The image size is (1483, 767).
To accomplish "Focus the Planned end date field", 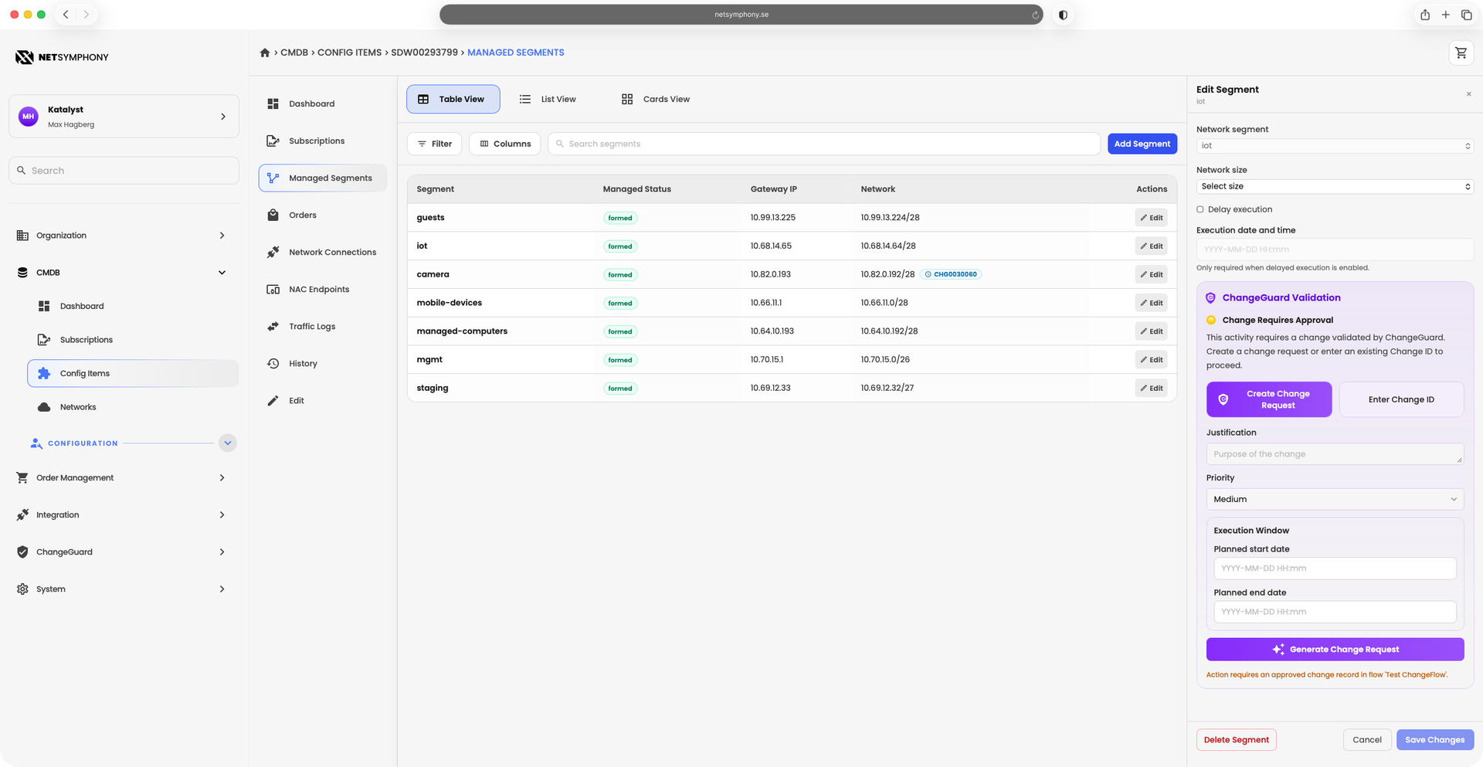I will tap(1335, 612).
